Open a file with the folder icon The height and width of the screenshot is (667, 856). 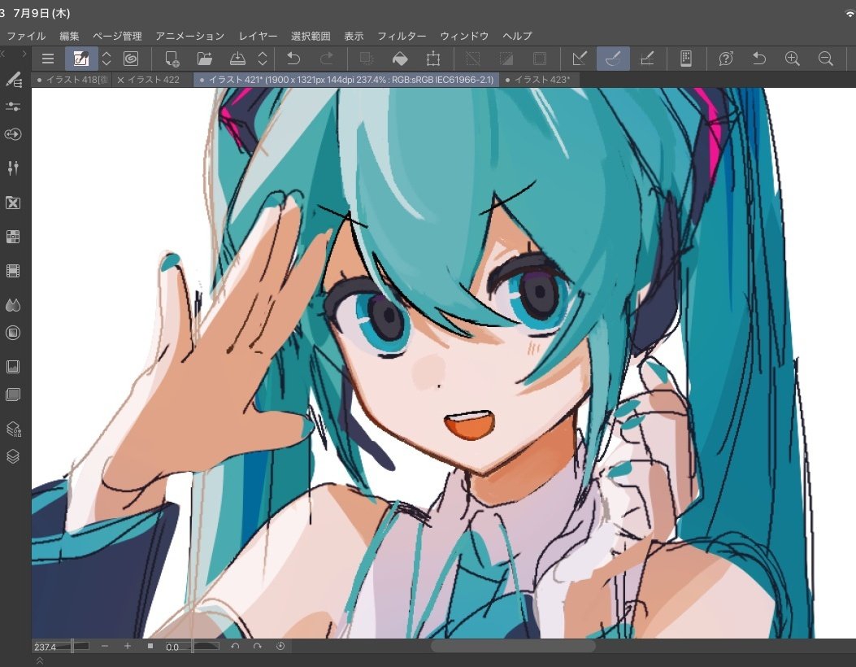pyautogui.click(x=205, y=59)
